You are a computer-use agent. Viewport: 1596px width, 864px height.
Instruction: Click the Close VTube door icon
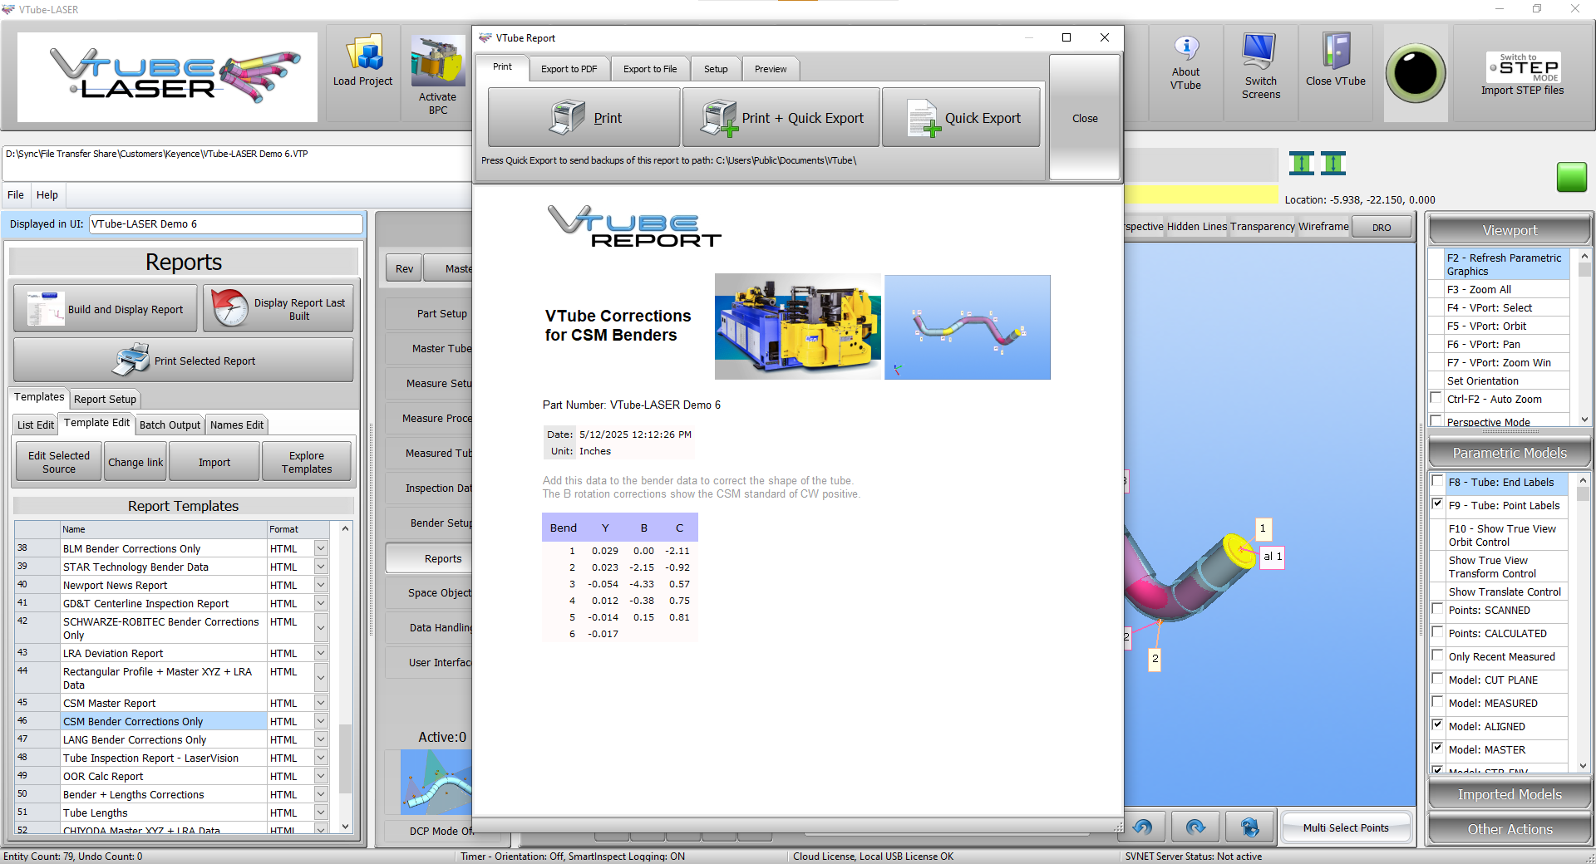click(1336, 52)
